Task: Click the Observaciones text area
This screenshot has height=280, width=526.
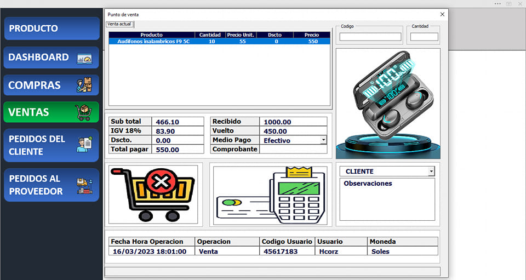Action: (x=387, y=199)
